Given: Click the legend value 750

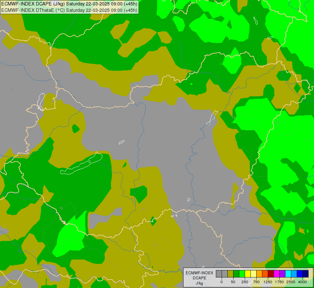Looking at the screenshot, I should [256, 282].
